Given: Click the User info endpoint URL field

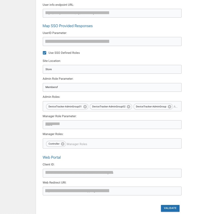Looking at the screenshot, I should pyautogui.click(x=112, y=13).
